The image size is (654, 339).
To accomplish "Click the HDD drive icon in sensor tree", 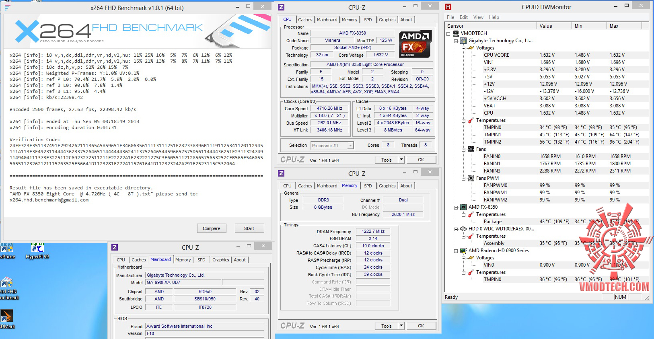I will point(463,229).
